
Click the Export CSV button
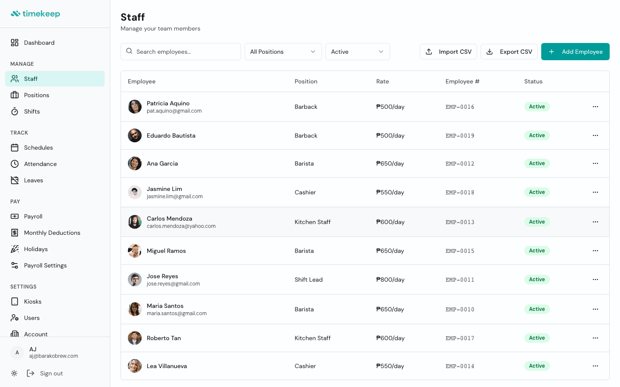tap(509, 52)
